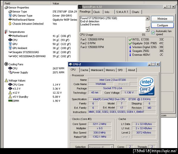Click the GPU temperature icon
Screen dimensions: 178x154
10,44
